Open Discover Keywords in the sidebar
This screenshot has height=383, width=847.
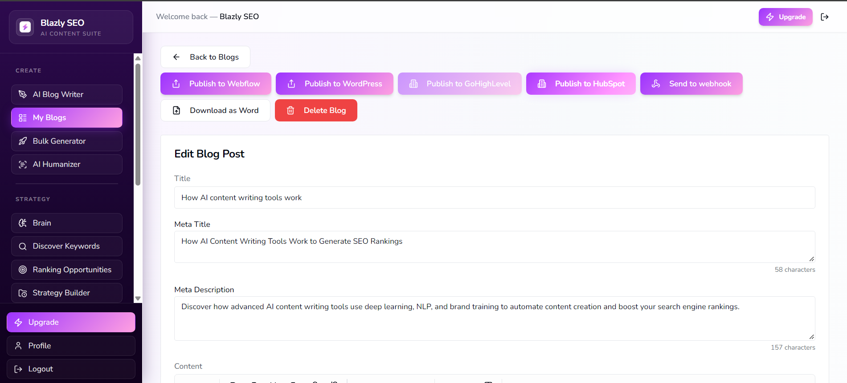tap(67, 246)
